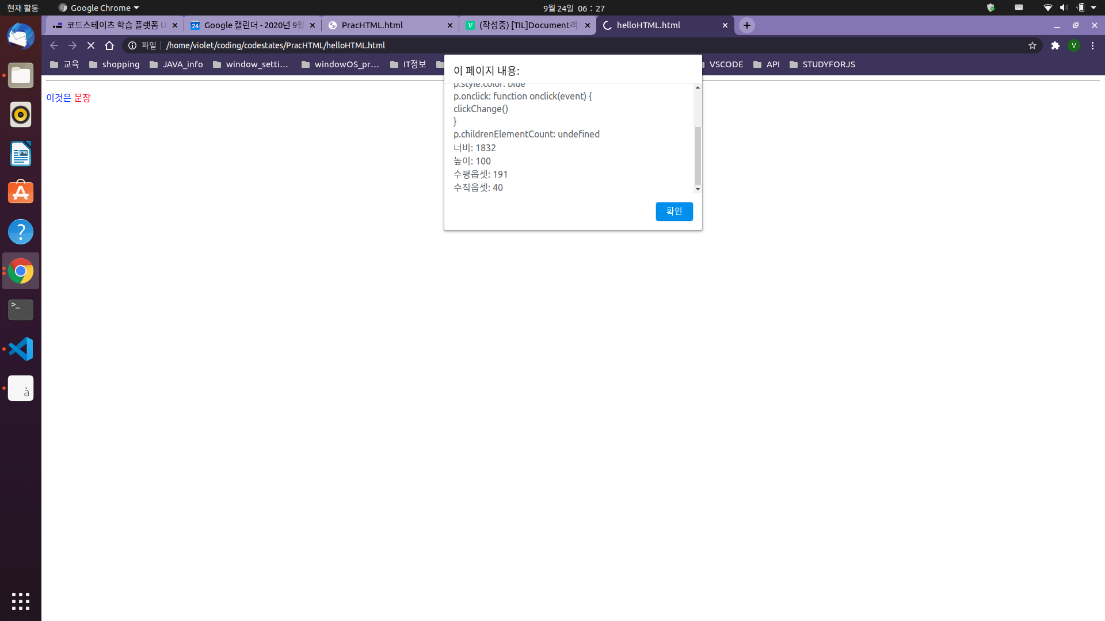The image size is (1105, 621).
Task: Show applications grid in dock
Action: [21, 601]
